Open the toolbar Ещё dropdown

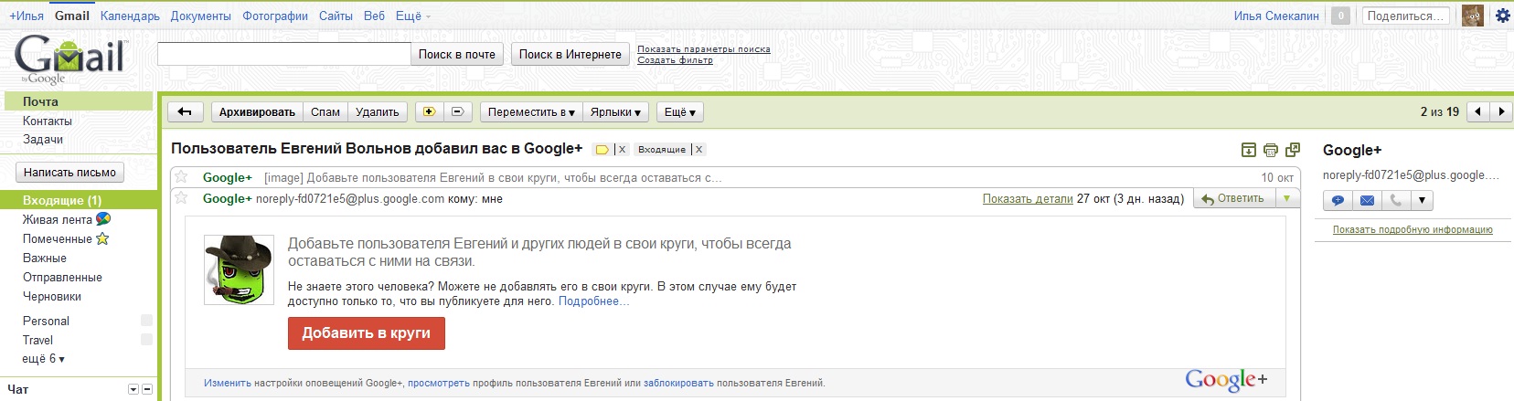(679, 111)
